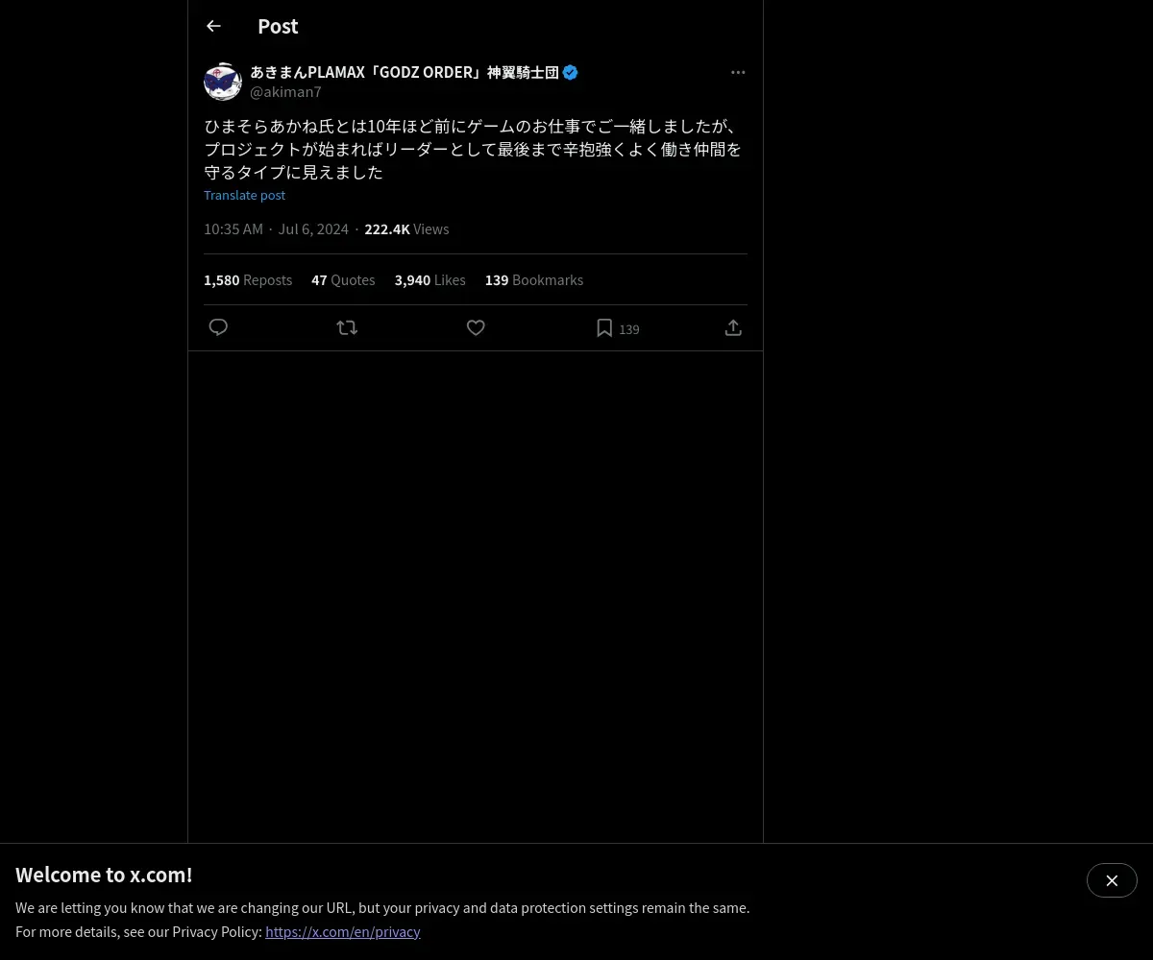The height and width of the screenshot is (960, 1153).
Task: View the 1,580 Reposts list
Action: coord(248,279)
